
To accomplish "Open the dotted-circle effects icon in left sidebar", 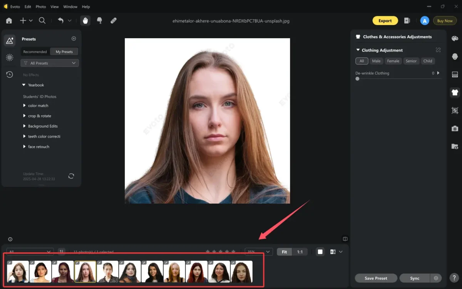I will [x=10, y=57].
